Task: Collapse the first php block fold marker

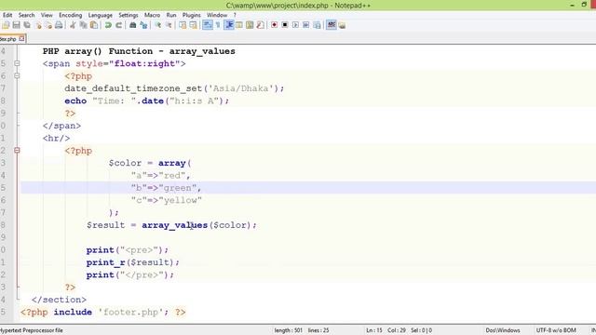Action: pos(17,76)
